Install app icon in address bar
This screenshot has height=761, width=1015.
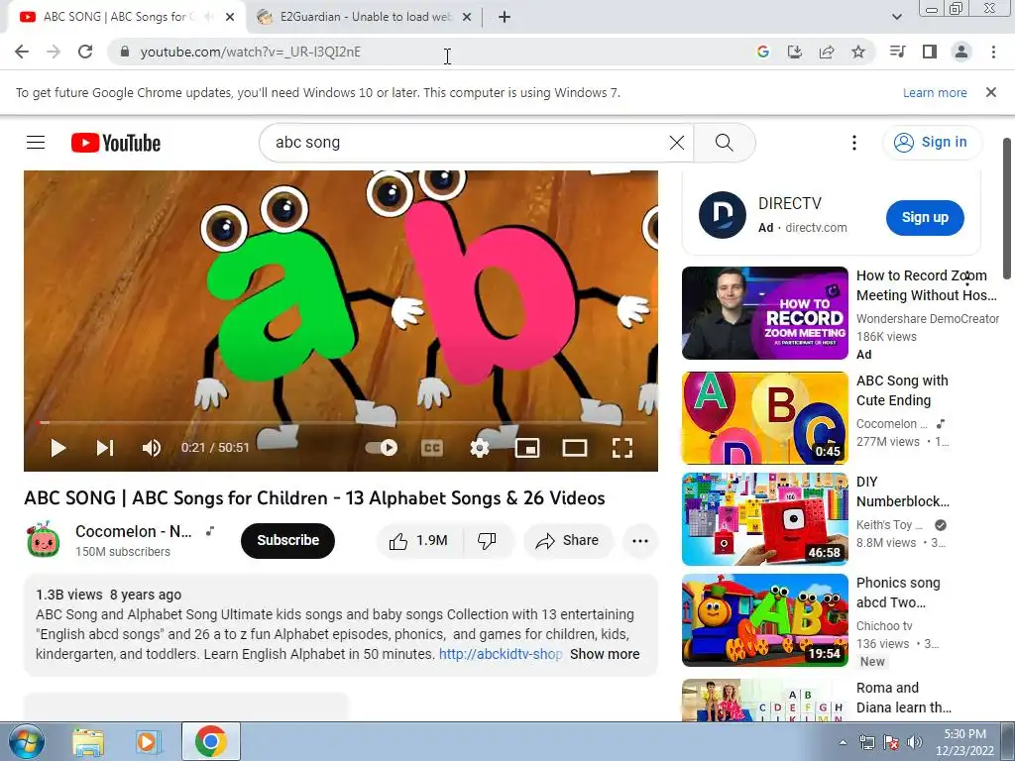coord(794,52)
